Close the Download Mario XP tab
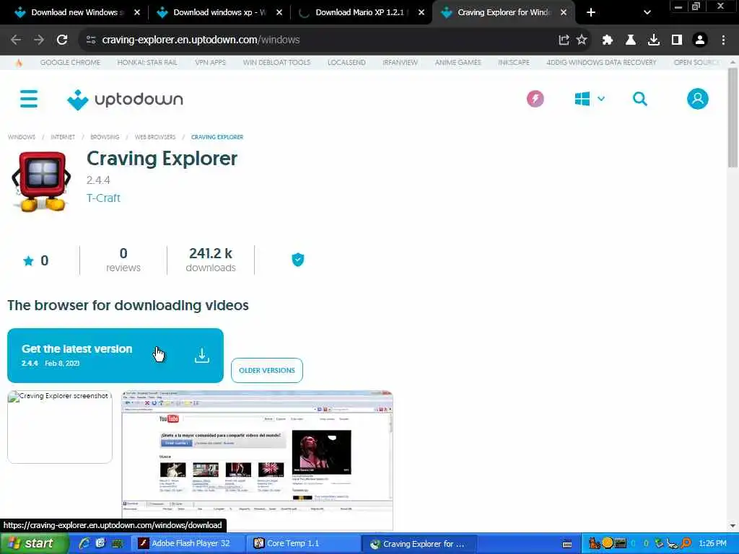Screen dimensions: 739x554 click(421, 13)
